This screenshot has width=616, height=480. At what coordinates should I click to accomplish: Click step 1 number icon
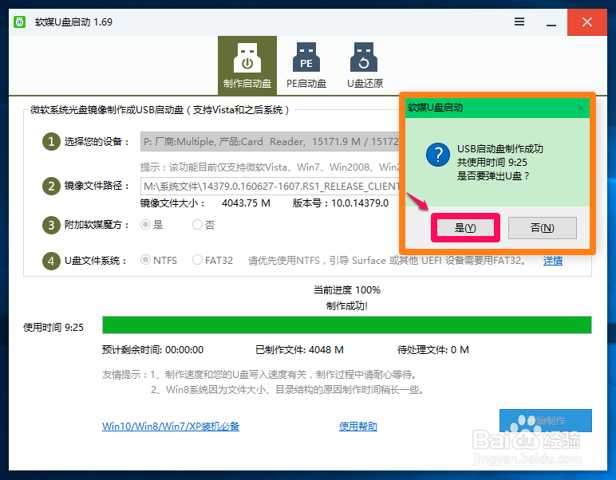[x=51, y=142]
